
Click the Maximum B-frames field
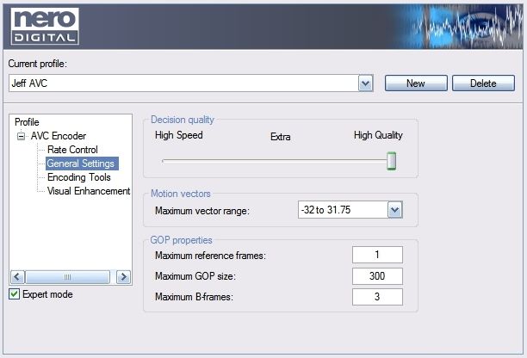(x=377, y=297)
